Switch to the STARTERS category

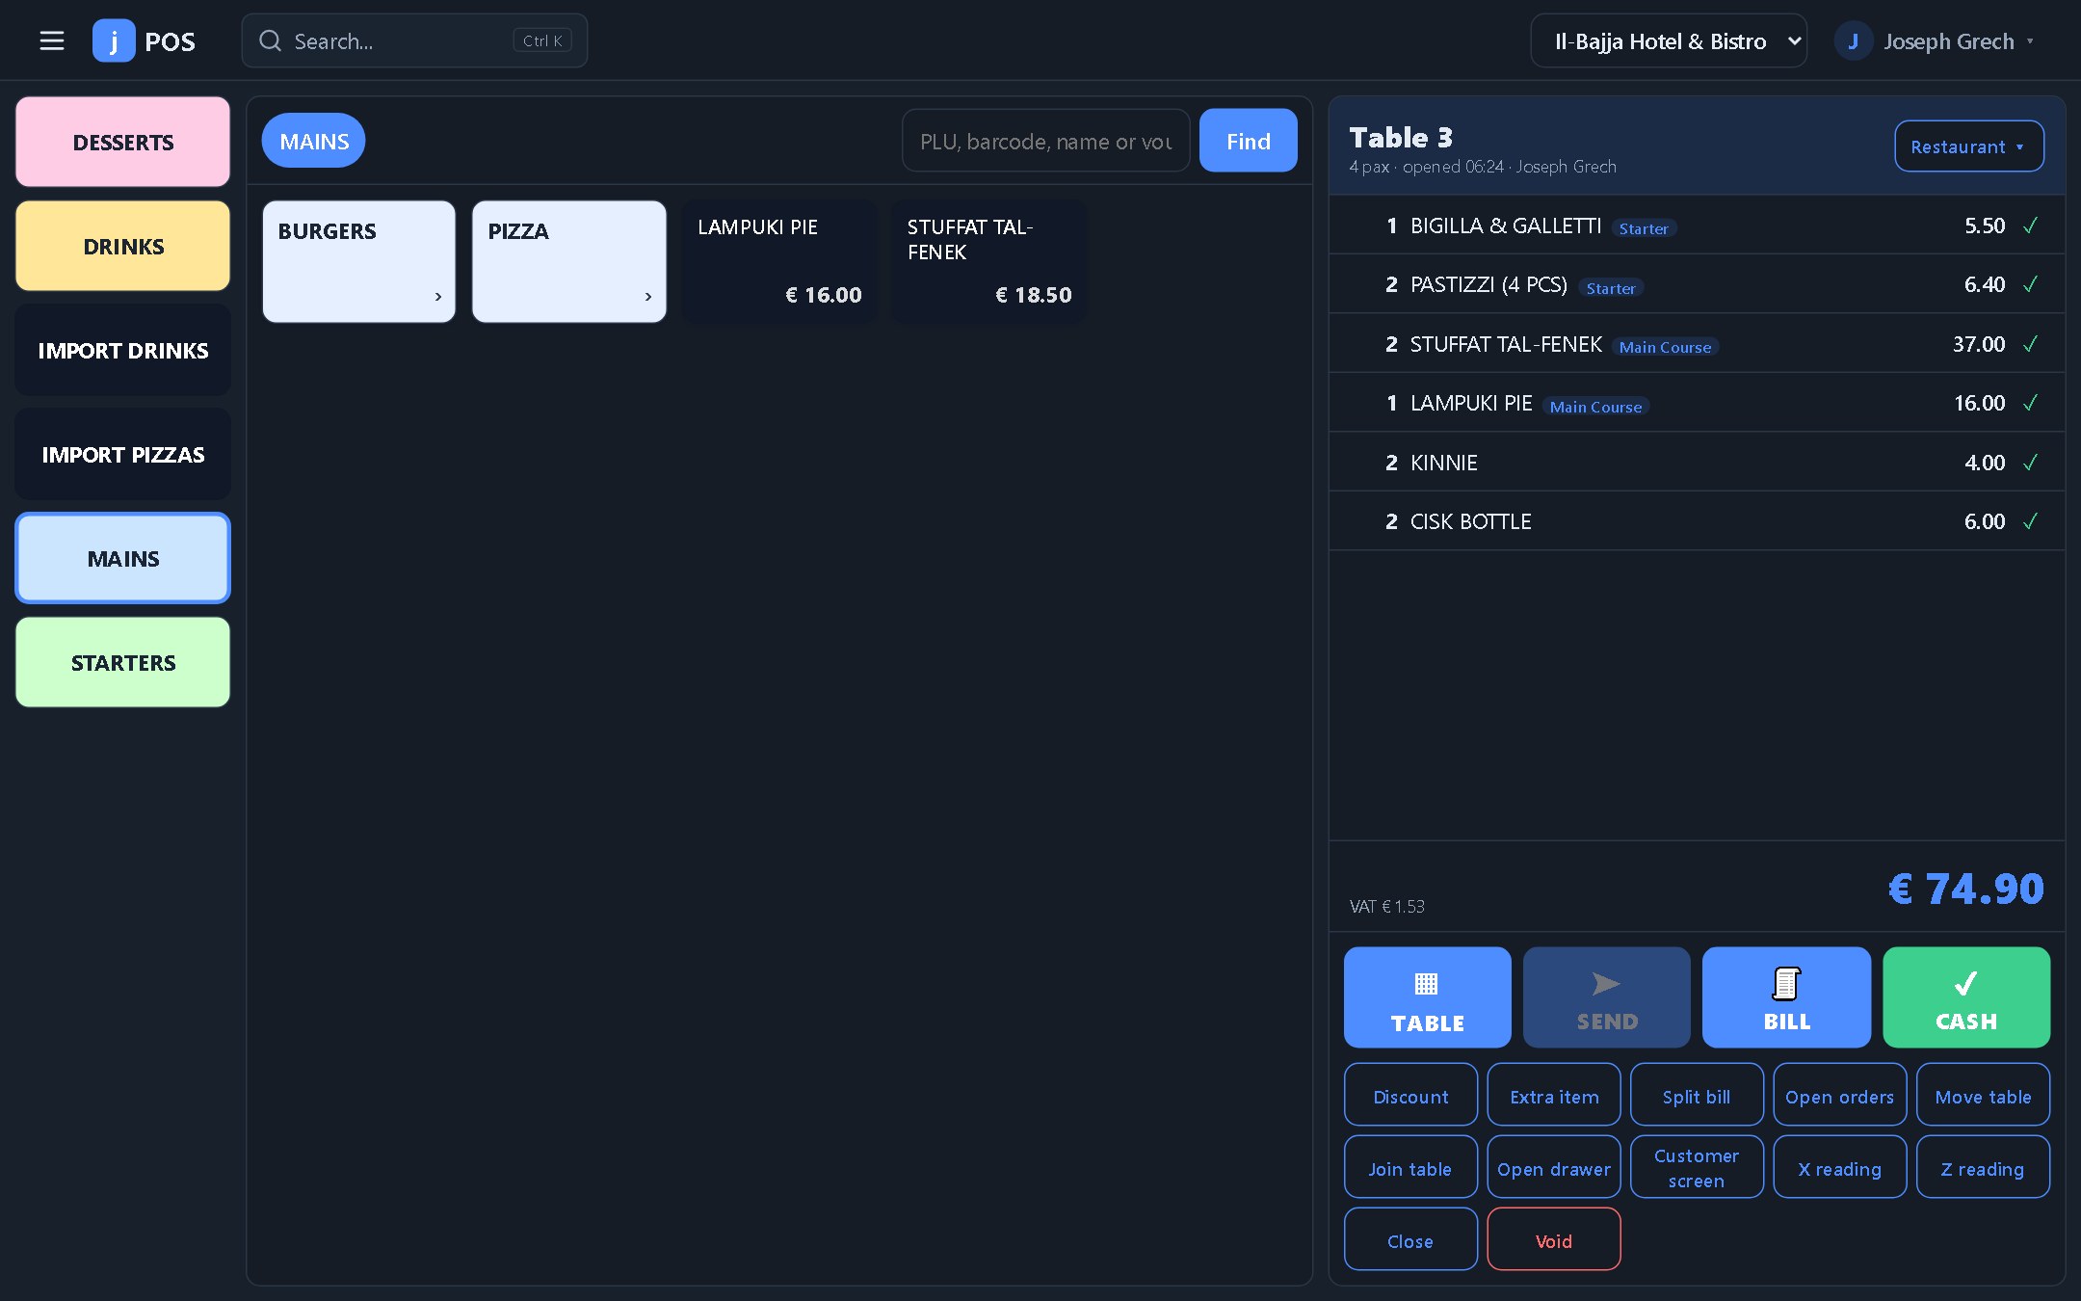tap(123, 662)
